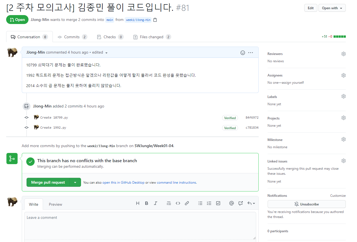This screenshot has width=357, height=242.
Task: View command line instructions link
Action: (177, 183)
